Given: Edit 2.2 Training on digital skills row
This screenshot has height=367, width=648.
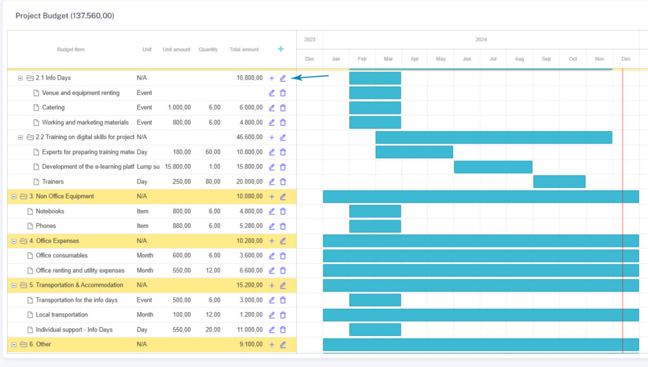Looking at the screenshot, I should [x=283, y=137].
